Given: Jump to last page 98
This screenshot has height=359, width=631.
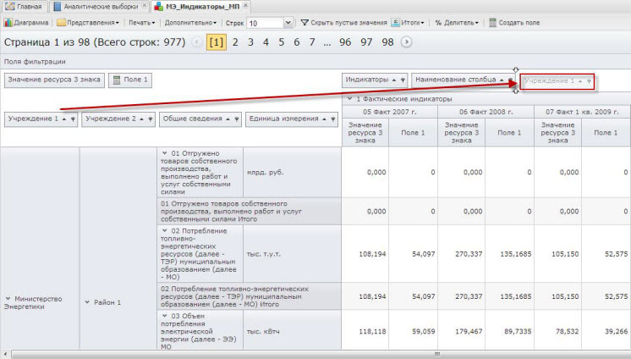Looking at the screenshot, I should click(387, 42).
